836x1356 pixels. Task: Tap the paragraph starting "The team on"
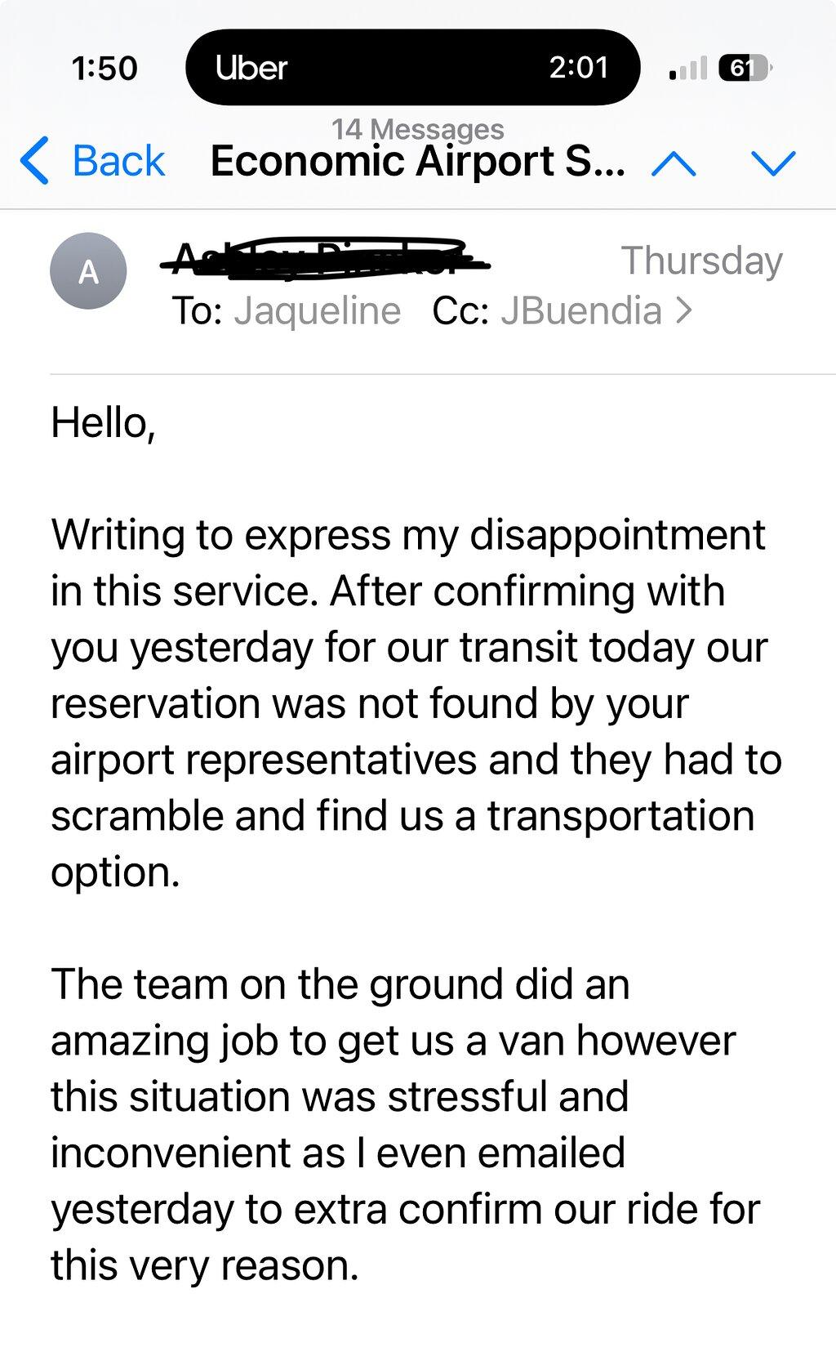coord(406,1124)
